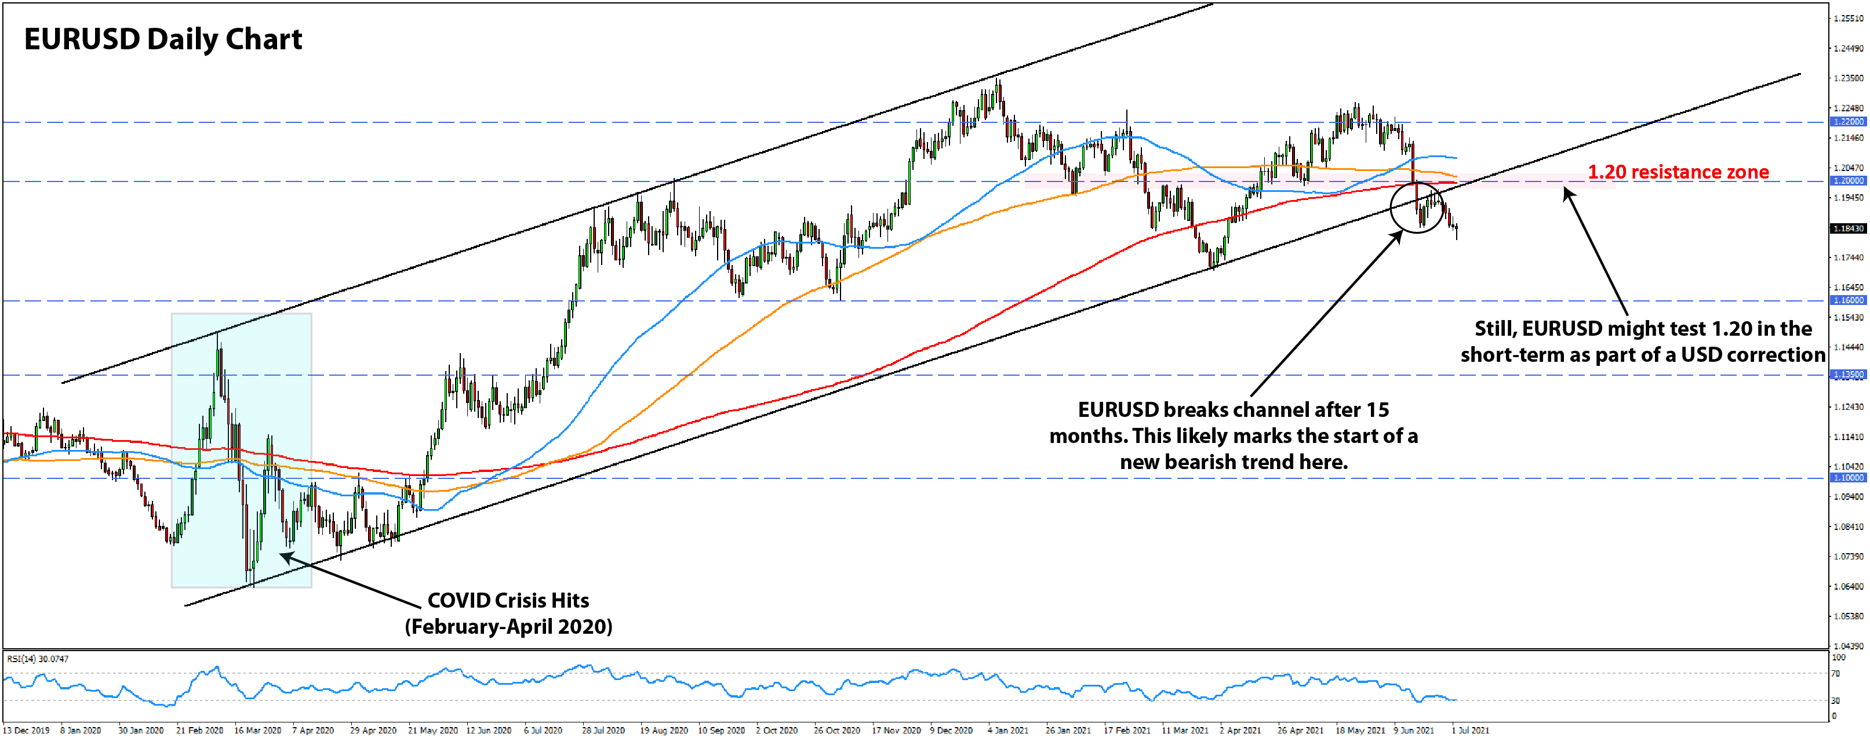Click the 1.23500 price axis label
1870x741 pixels.
click(x=1848, y=78)
